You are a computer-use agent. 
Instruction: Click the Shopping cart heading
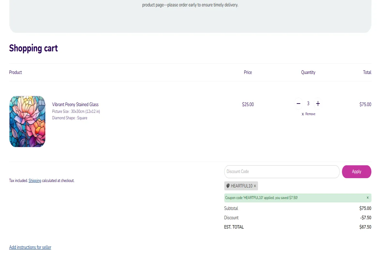tap(34, 48)
